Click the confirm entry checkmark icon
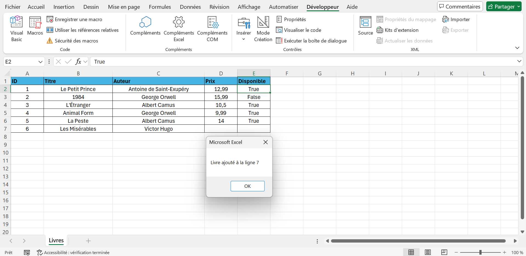The image size is (526, 256). click(x=68, y=62)
